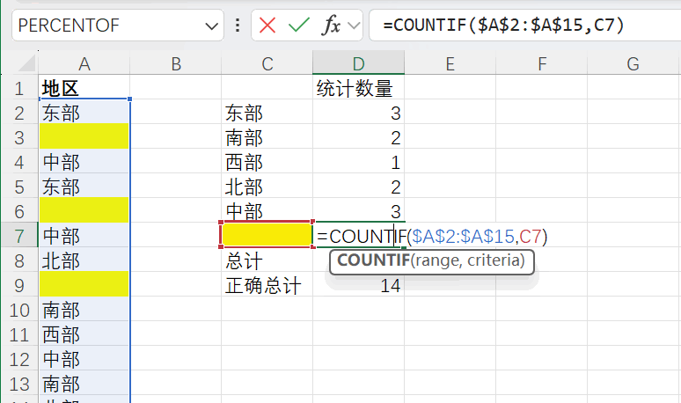Click COUNTIF function name in tooltip
The height and width of the screenshot is (403, 681).
click(374, 260)
